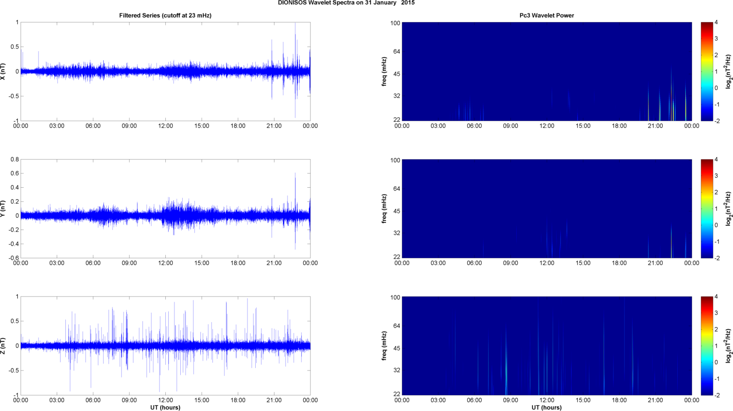This screenshot has width=733, height=411.
Task: Click UT (hours) label under the Z series plot
Action: coord(165,407)
